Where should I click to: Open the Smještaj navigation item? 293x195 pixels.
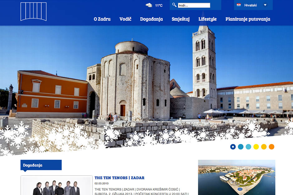(180, 19)
